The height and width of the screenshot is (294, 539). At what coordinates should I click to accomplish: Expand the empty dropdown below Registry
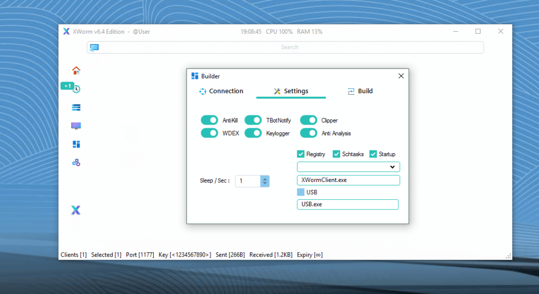coord(392,167)
